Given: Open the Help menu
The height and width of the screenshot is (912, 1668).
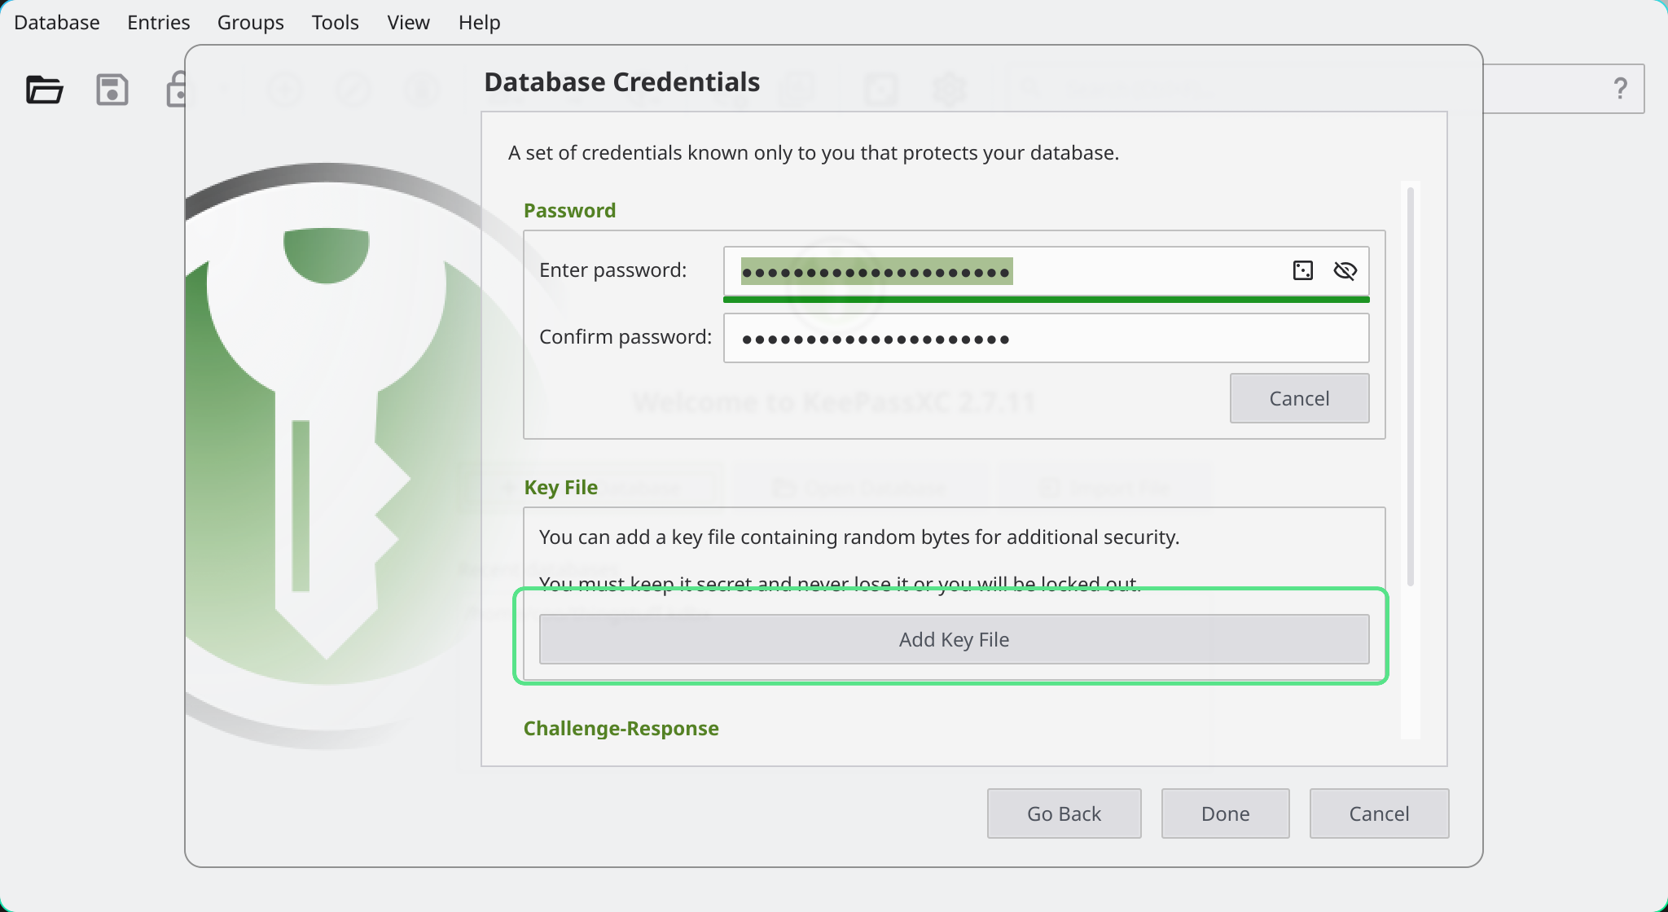Looking at the screenshot, I should [479, 22].
